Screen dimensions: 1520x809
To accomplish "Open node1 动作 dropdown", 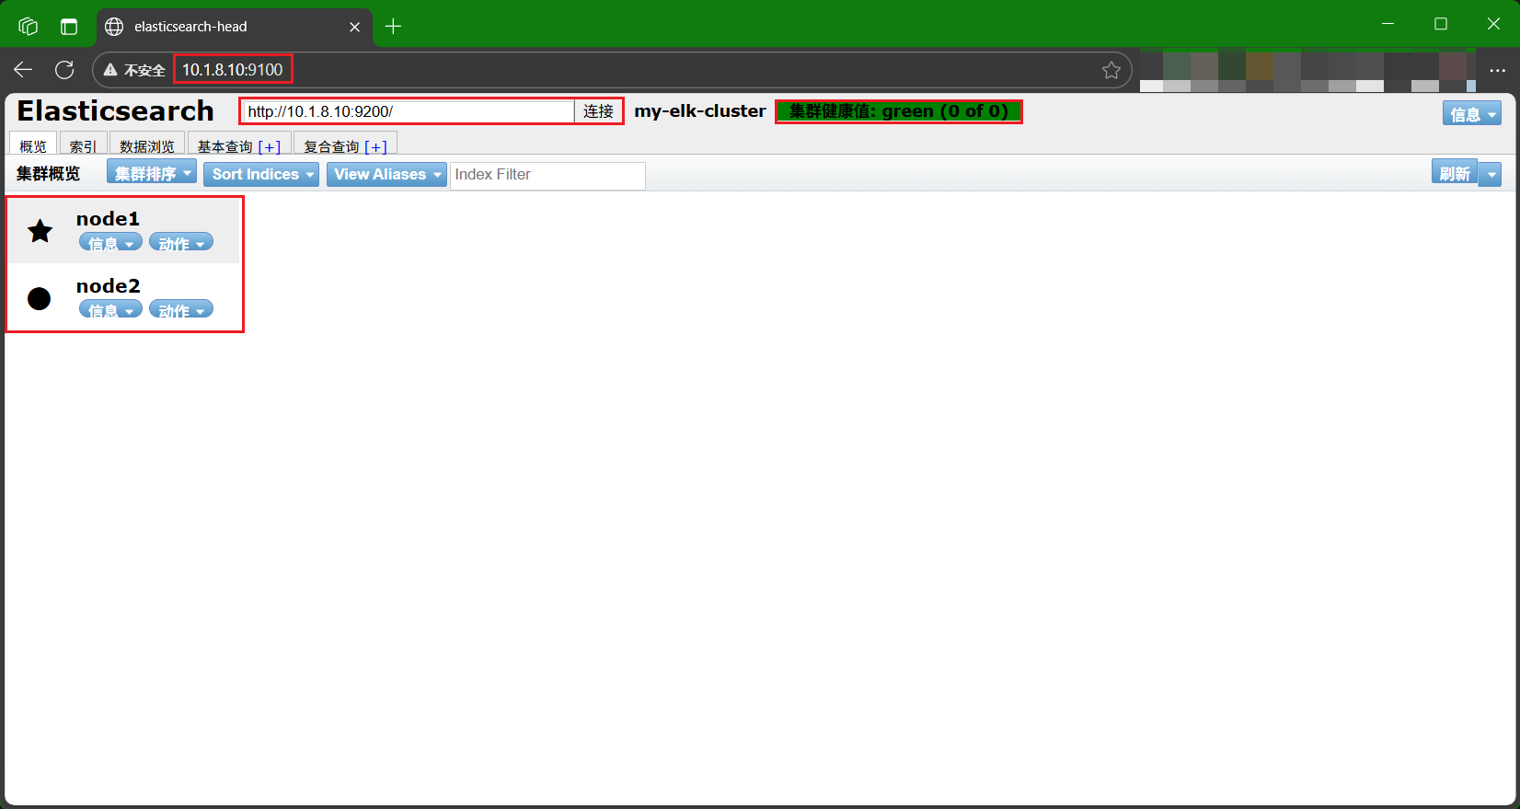I will [181, 242].
